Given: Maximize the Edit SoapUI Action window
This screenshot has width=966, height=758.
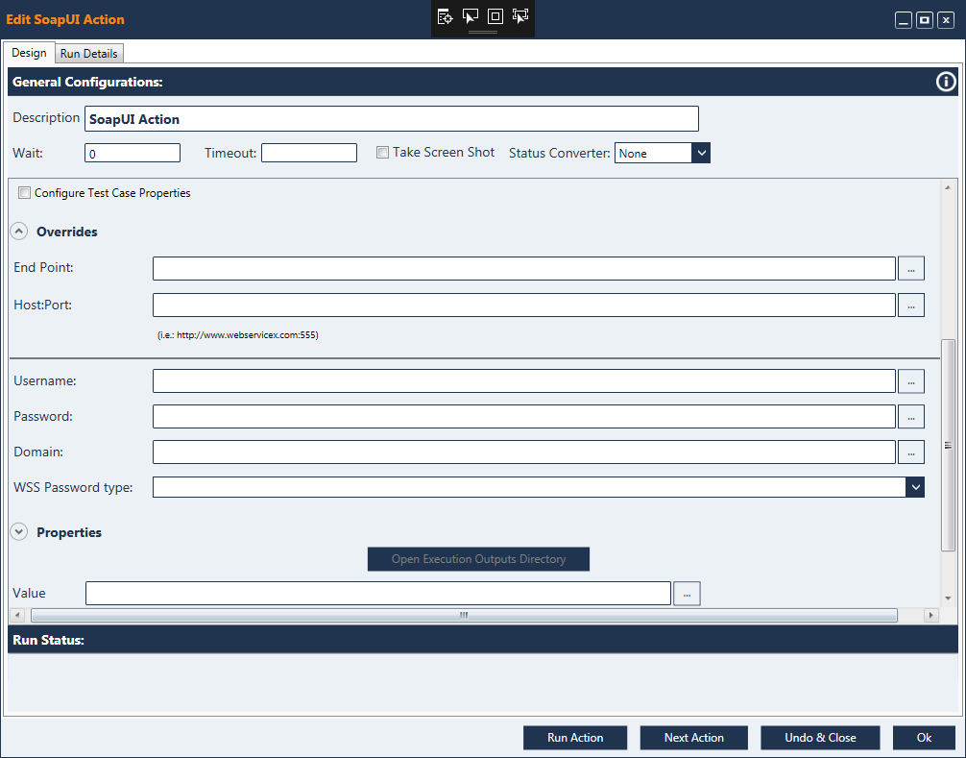Looking at the screenshot, I should click(x=925, y=20).
